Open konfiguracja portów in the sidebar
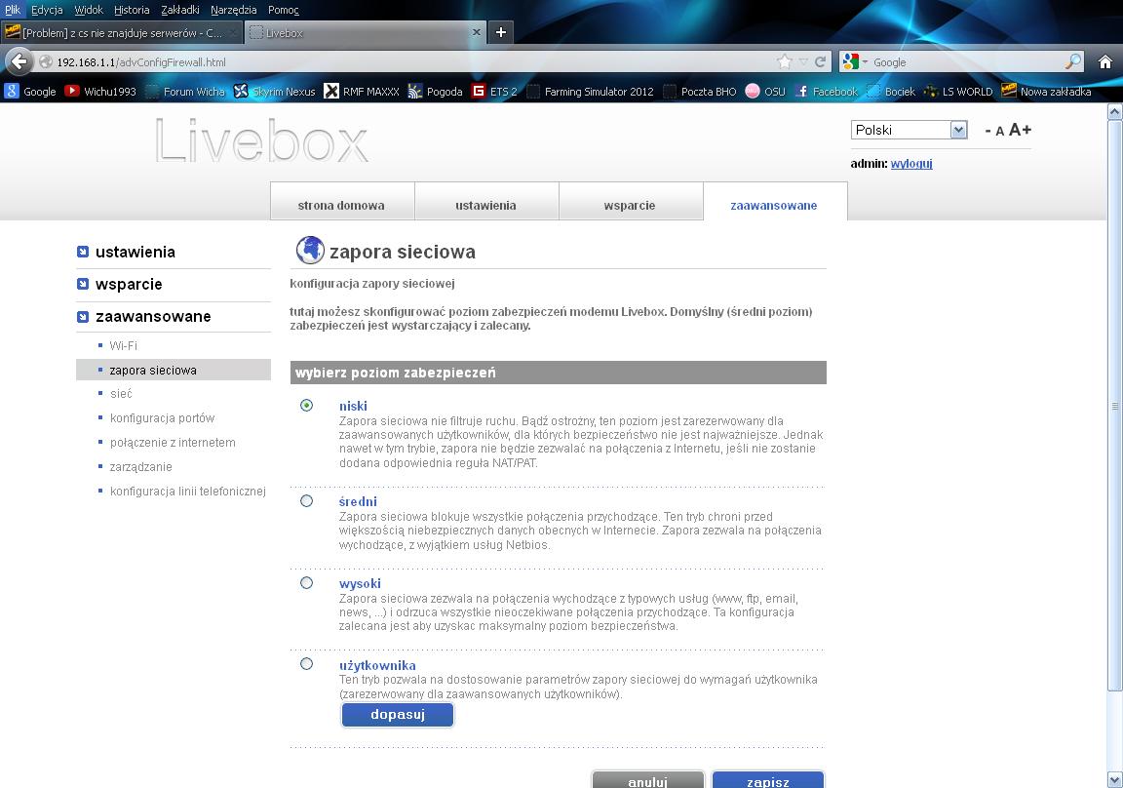Viewport: 1123px width, 788px height. point(162,417)
